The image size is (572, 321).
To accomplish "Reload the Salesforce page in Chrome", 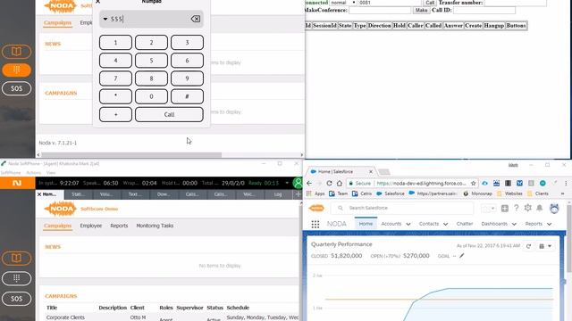I will [x=329, y=183].
